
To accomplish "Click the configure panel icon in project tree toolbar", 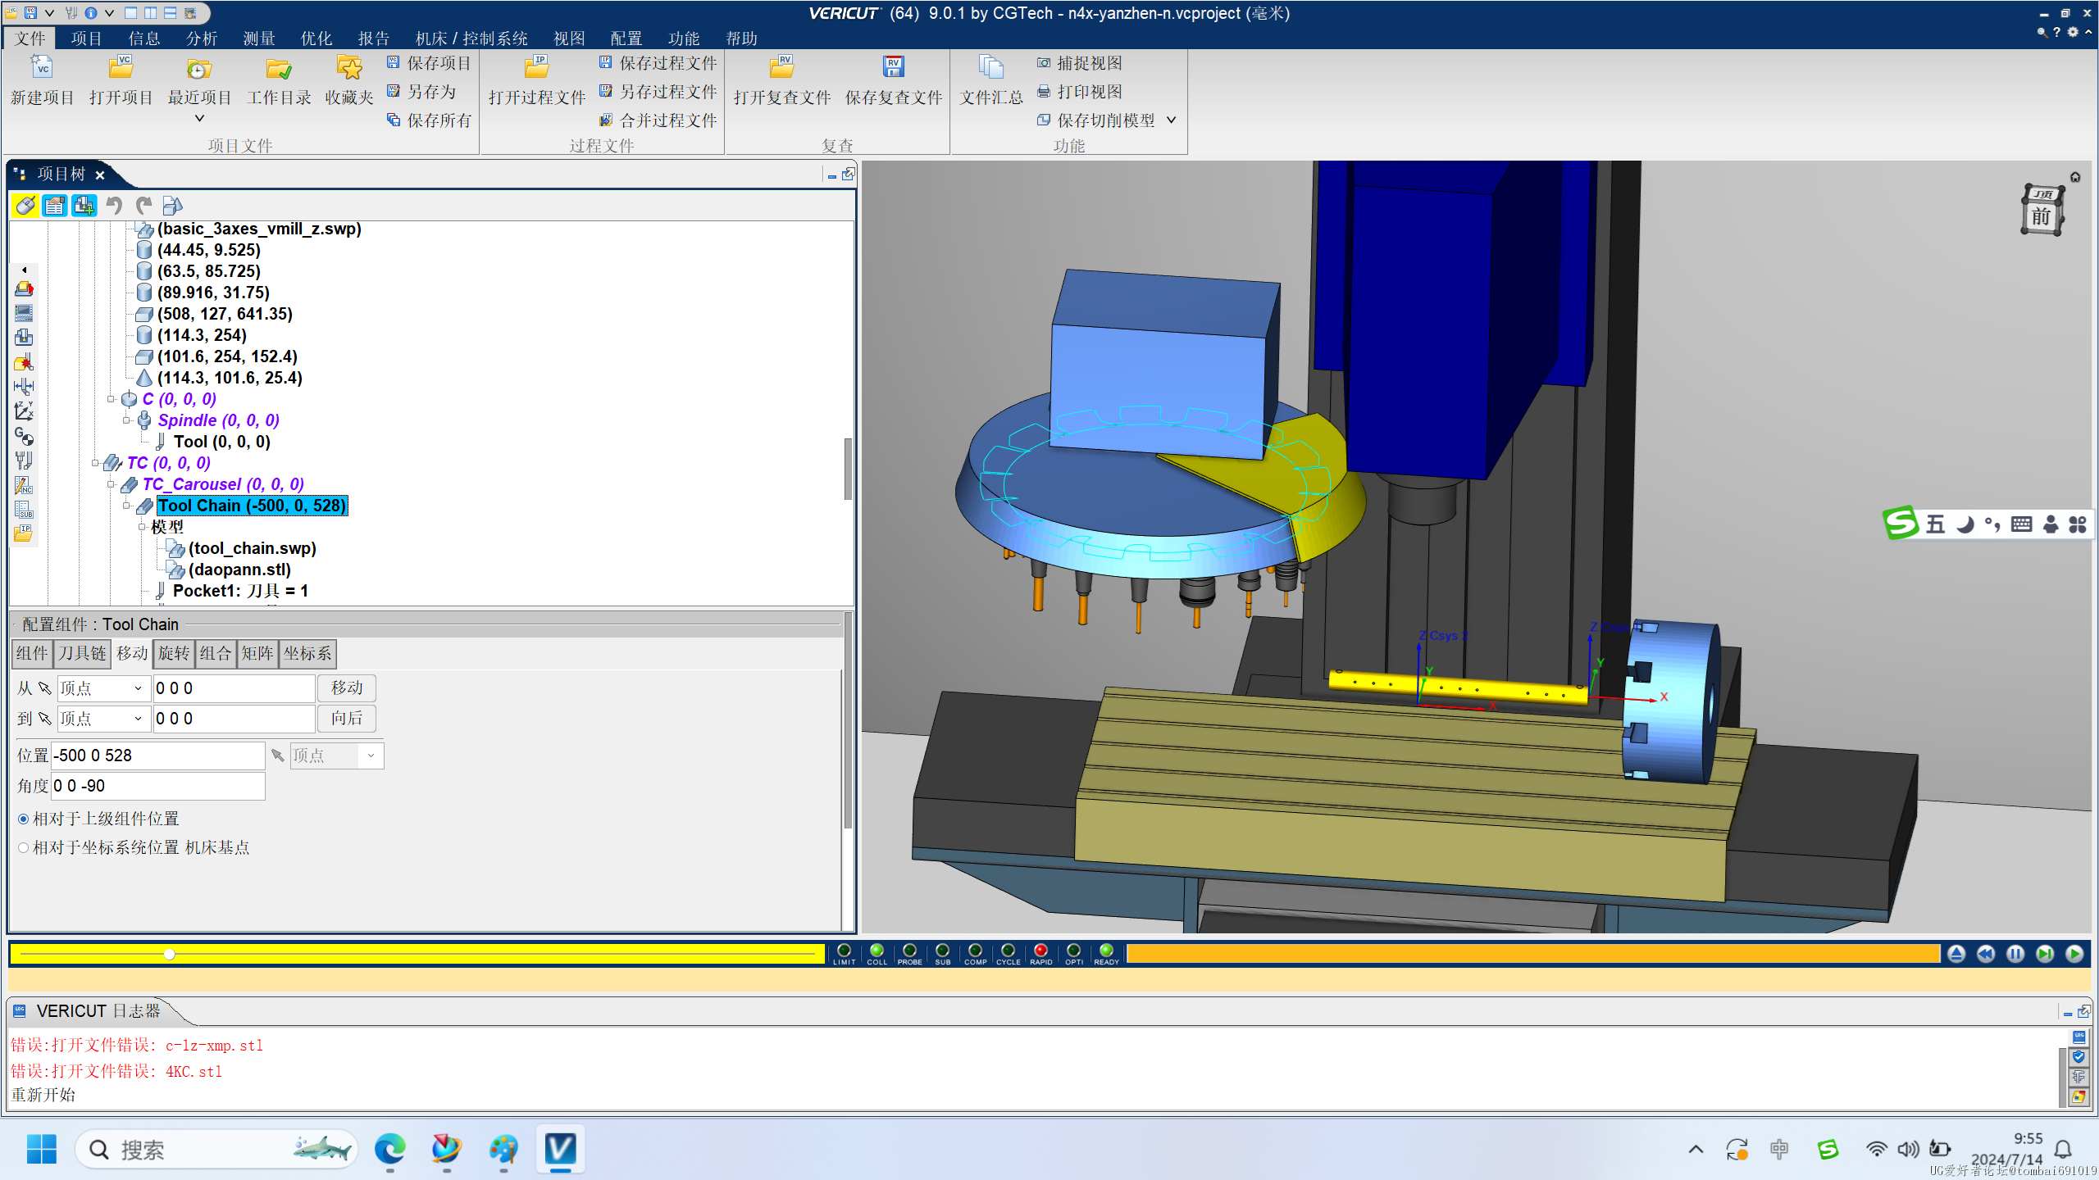I will click(55, 205).
